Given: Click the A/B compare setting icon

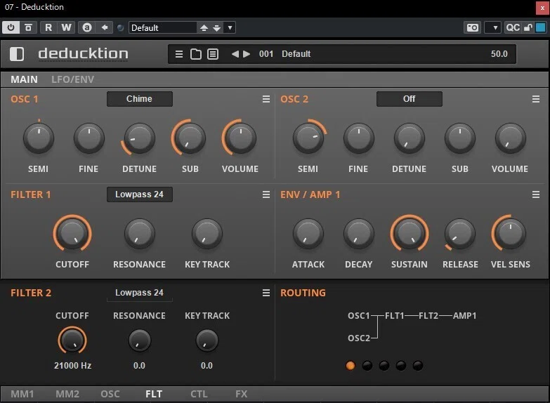Looking at the screenshot, I should point(28,27).
